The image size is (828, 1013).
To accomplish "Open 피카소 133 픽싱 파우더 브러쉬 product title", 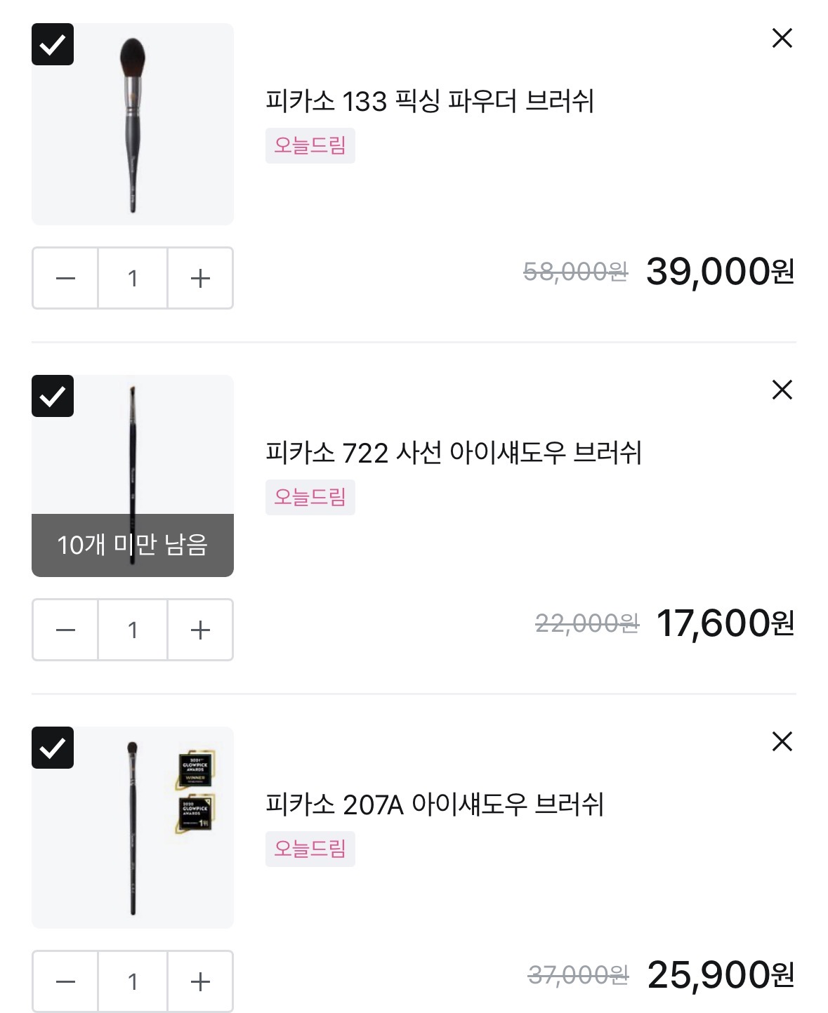I will (x=430, y=101).
